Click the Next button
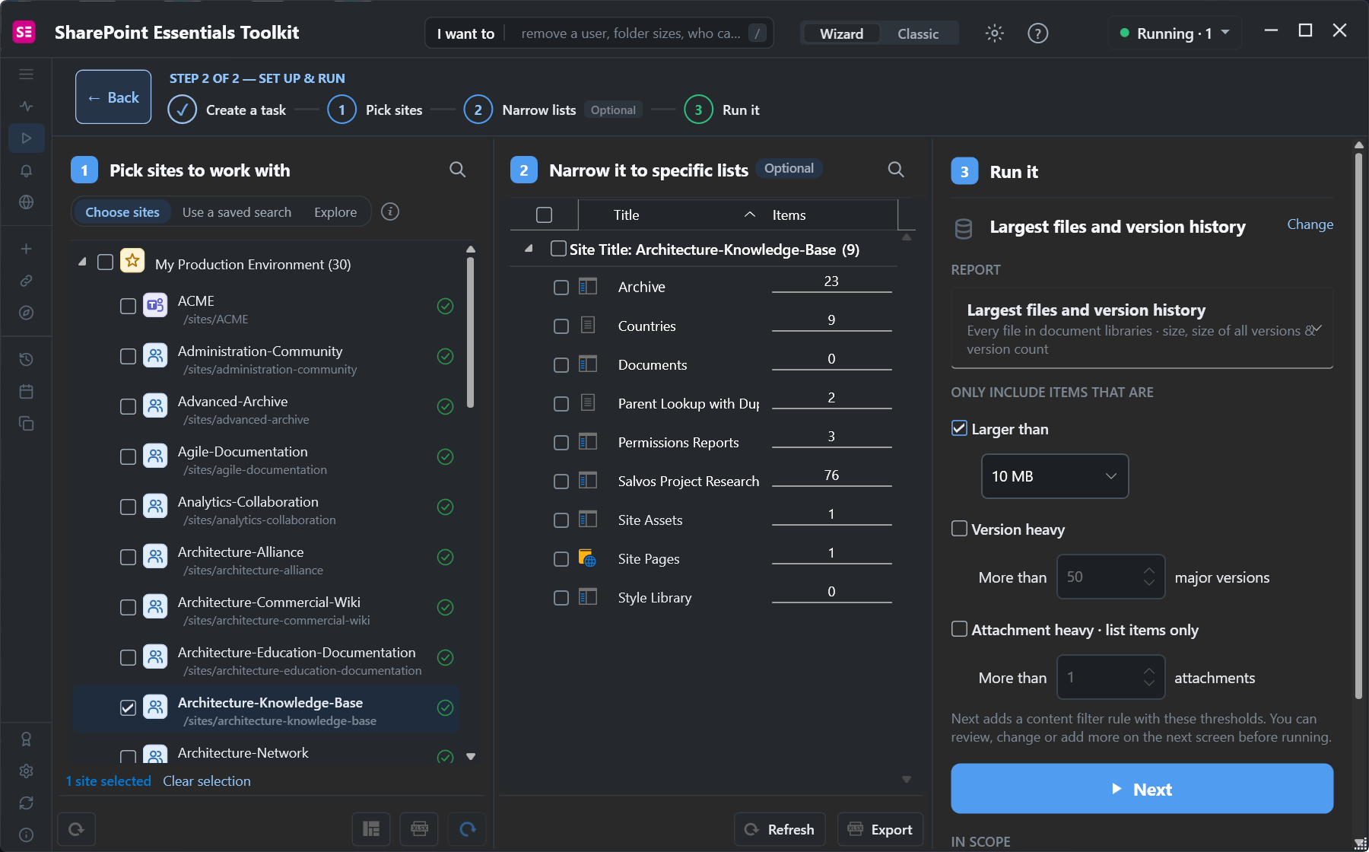The width and height of the screenshot is (1369, 852). 1142,789
